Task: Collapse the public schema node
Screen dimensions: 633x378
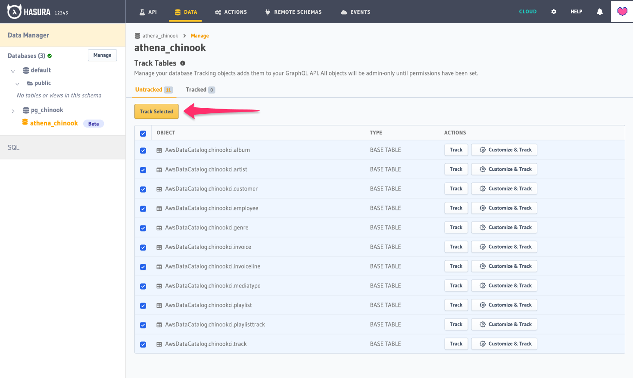Action: [x=17, y=84]
